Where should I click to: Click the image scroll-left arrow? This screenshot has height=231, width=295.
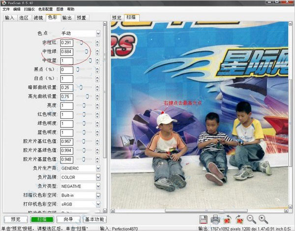(113, 211)
